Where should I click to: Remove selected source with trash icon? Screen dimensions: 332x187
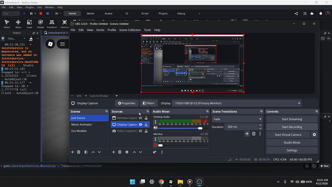click(120, 152)
